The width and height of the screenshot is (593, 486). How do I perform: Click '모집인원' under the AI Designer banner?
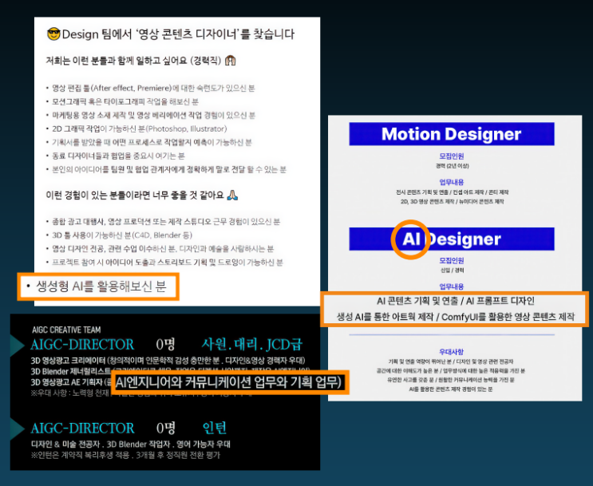point(452,261)
